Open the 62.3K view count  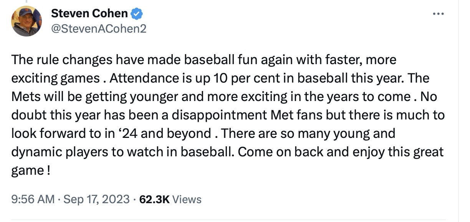[x=154, y=199]
